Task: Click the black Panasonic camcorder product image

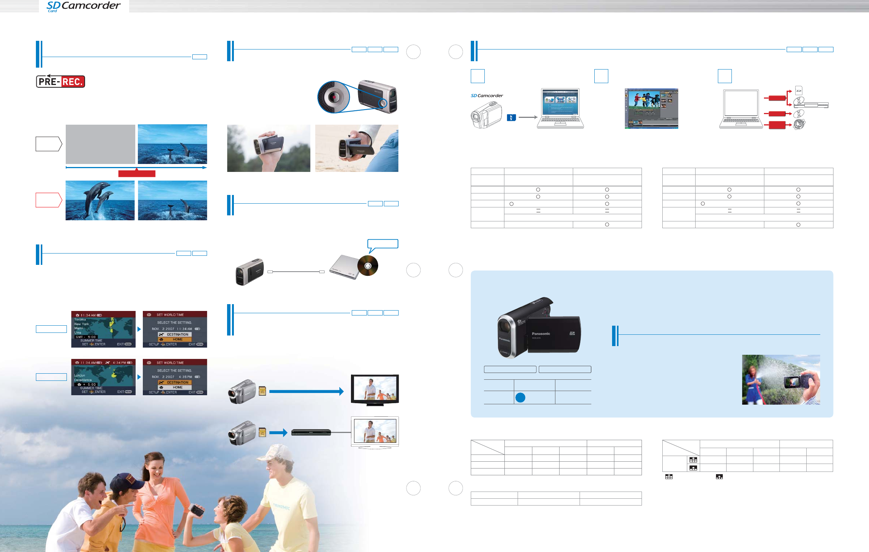Action: 538,328
